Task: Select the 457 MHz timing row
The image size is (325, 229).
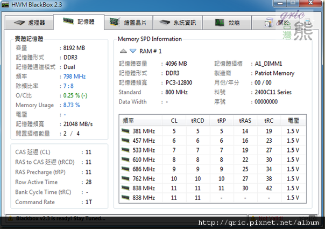Action: click(213, 141)
